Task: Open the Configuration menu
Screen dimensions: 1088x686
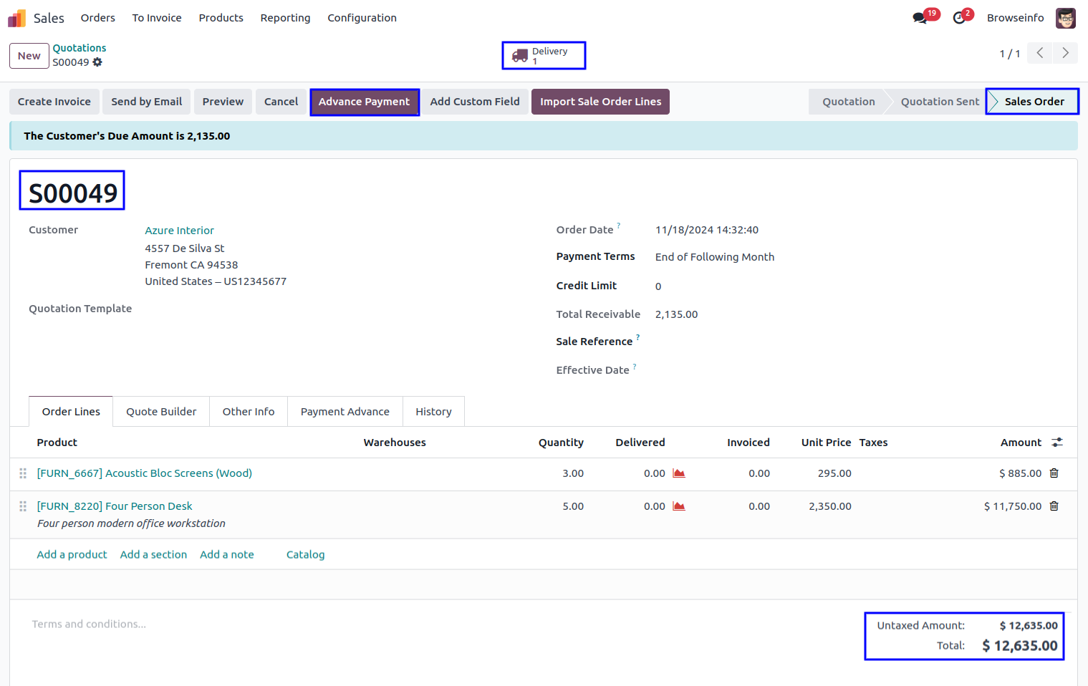Action: [362, 18]
